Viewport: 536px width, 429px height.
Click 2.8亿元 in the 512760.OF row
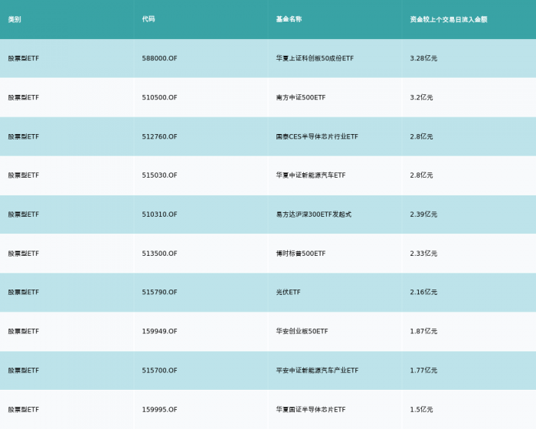coord(421,136)
